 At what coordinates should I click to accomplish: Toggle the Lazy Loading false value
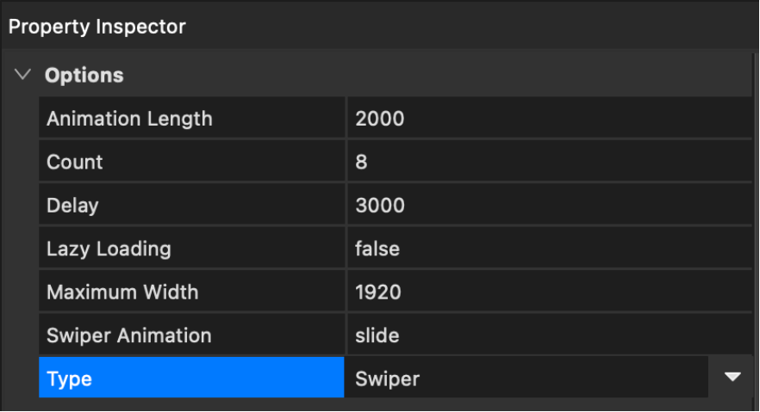point(549,249)
